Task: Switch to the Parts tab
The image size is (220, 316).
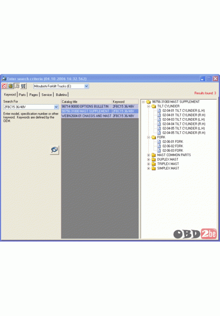Action: [x=22, y=95]
